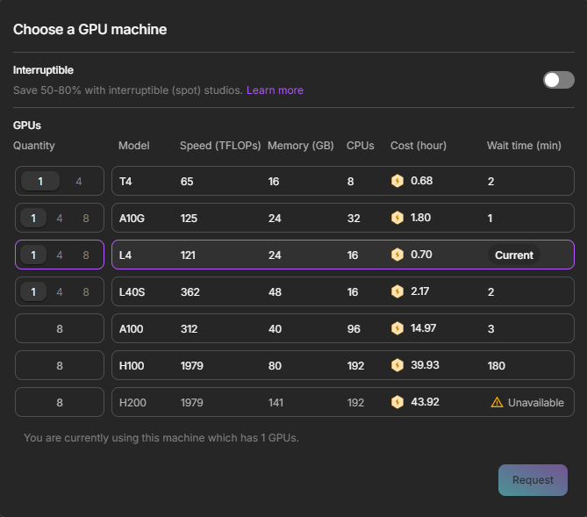This screenshot has height=517, width=587.
Task: Click the Unavailable label for H200
Action: coord(536,402)
